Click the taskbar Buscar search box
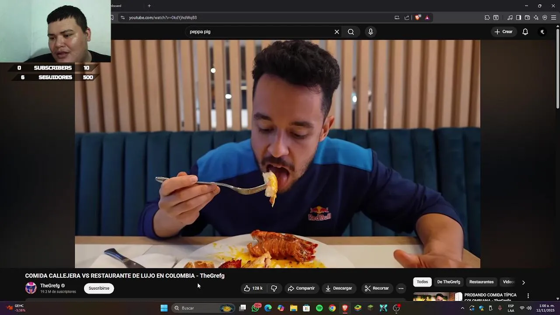560x315 pixels. coord(204,308)
